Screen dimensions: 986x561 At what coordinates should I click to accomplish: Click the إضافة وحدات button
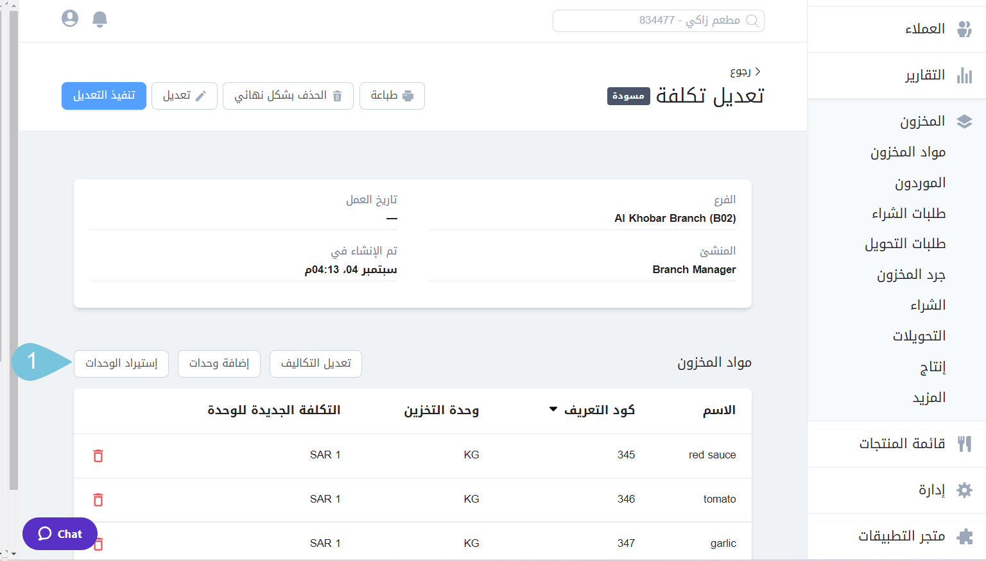click(219, 364)
